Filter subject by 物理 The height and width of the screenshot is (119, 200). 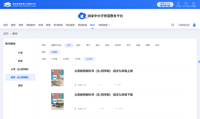point(148,45)
